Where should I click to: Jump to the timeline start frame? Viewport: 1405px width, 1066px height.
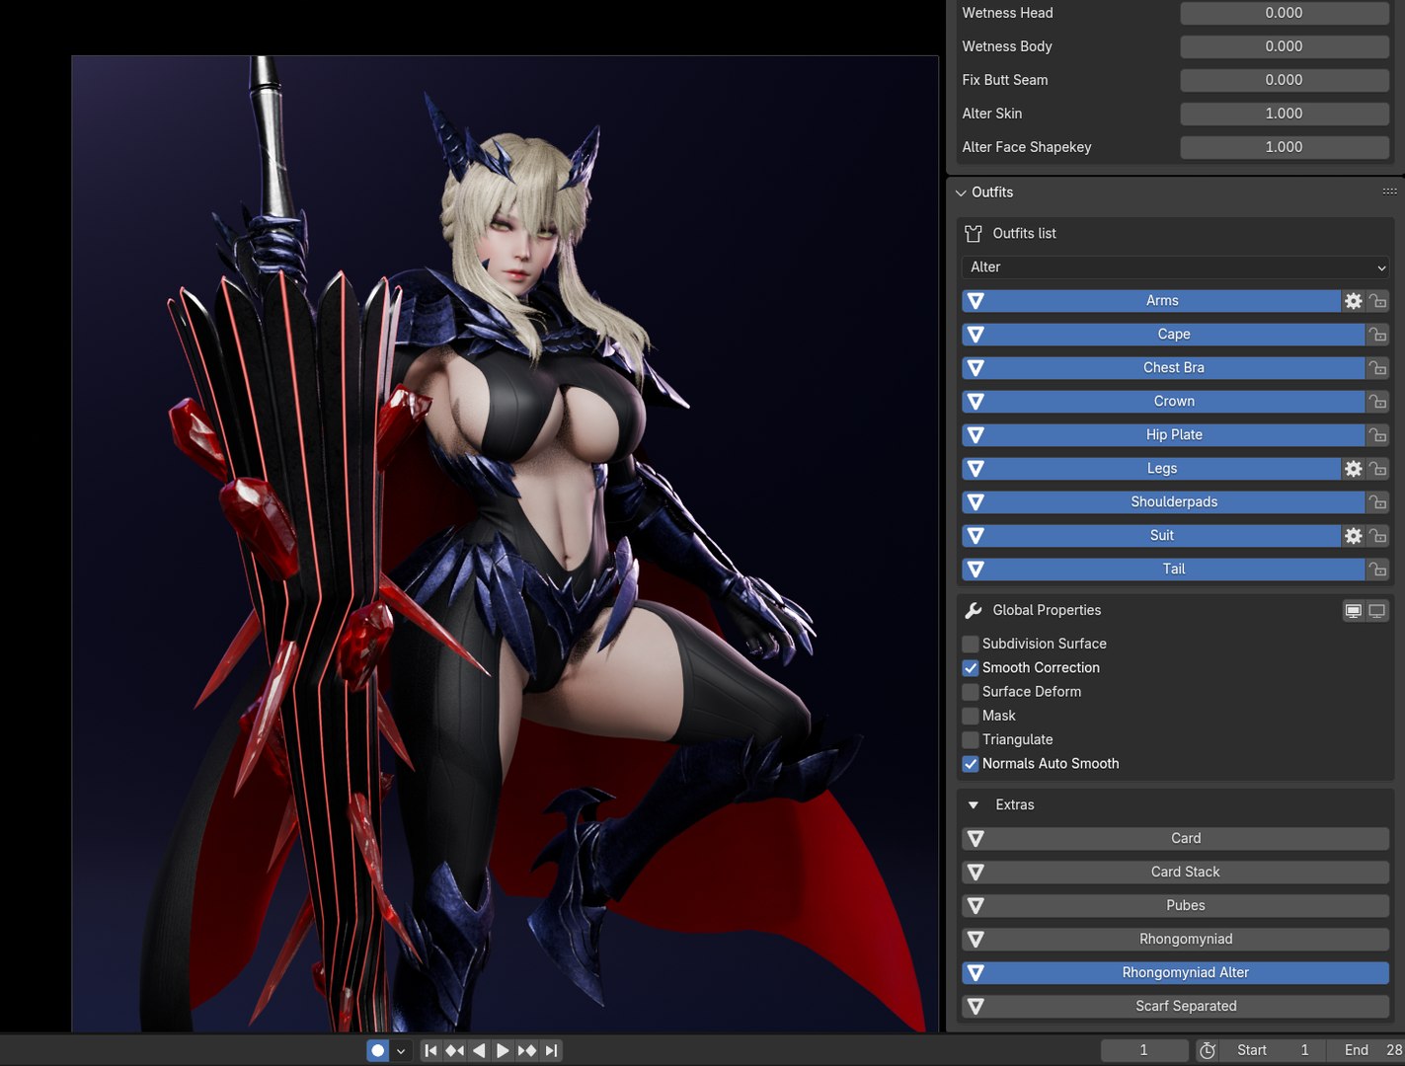430,1050
